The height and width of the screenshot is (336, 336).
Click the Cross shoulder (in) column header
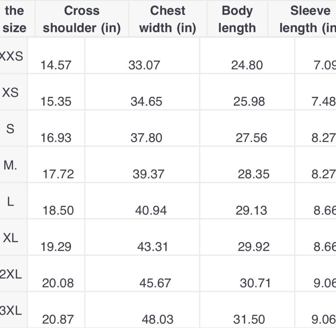point(82,19)
